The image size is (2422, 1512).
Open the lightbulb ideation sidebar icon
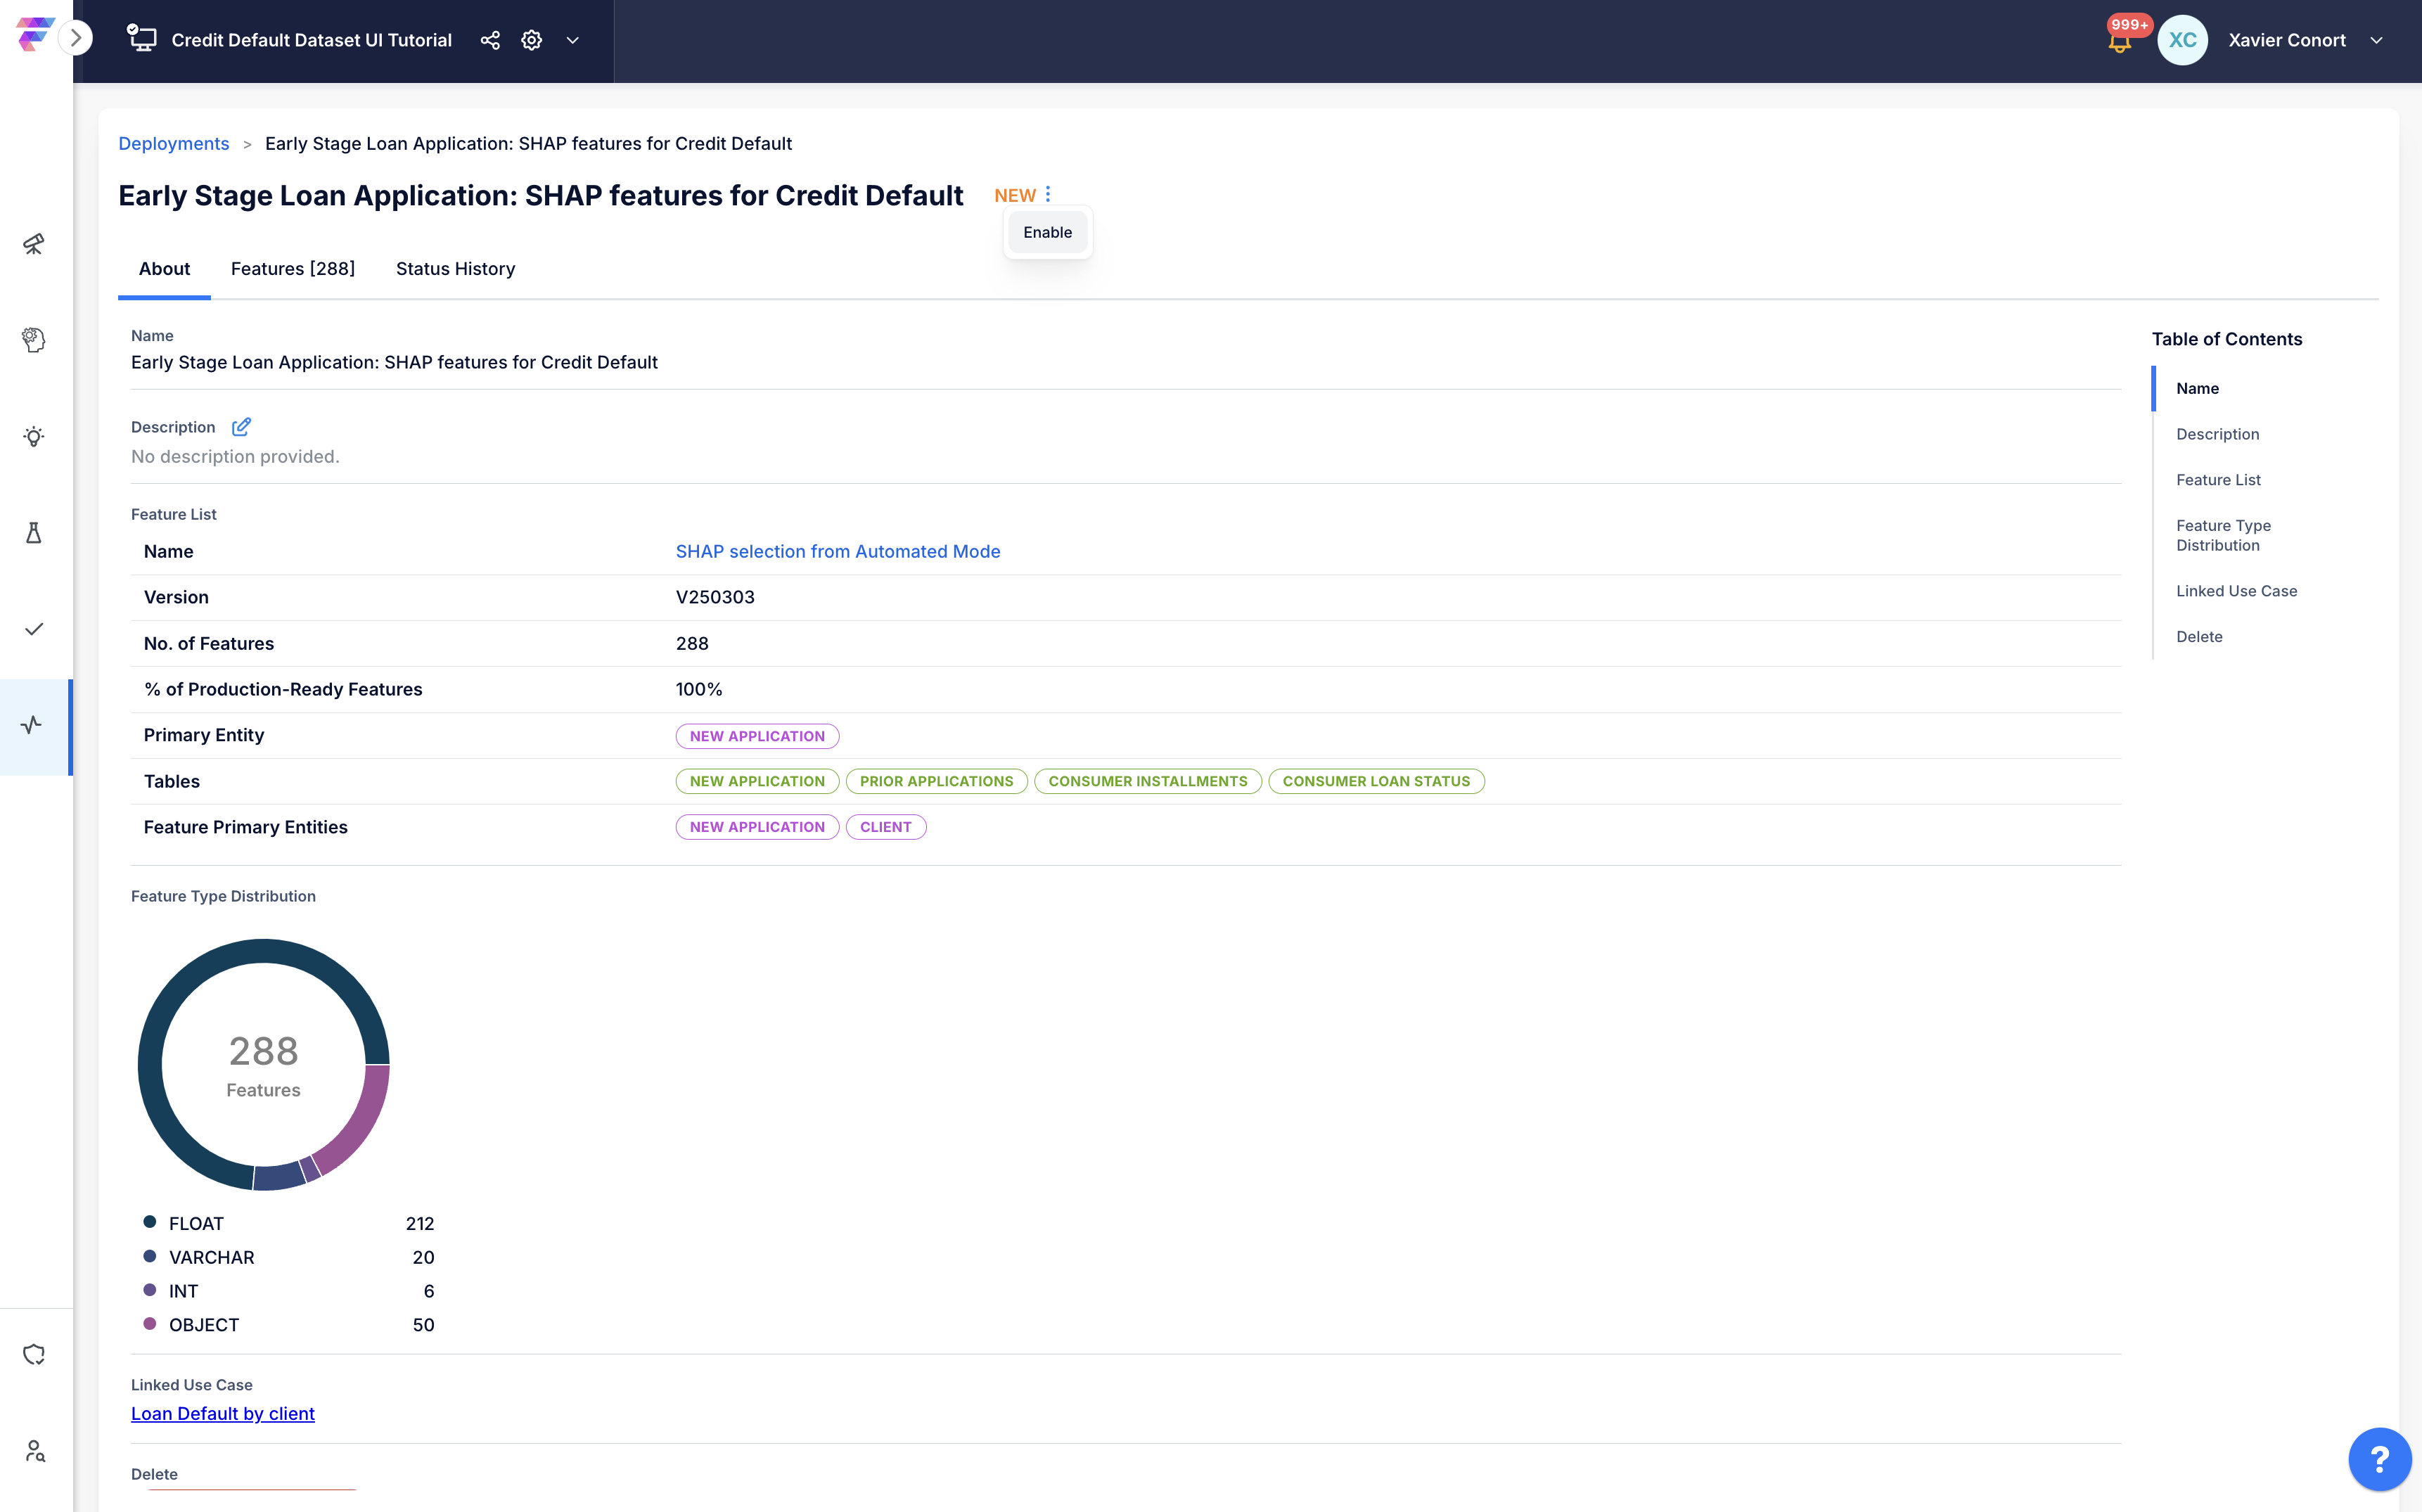pyautogui.click(x=34, y=436)
